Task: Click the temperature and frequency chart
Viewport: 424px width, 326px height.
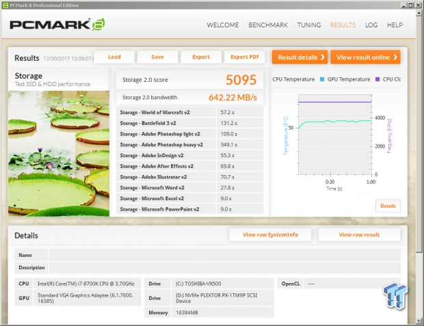Action: pos(335,135)
